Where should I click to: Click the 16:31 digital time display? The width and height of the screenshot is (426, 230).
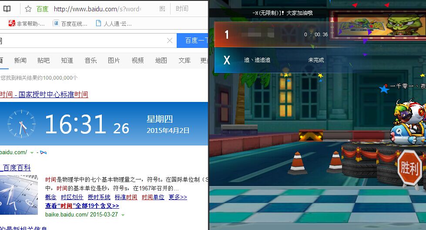75,124
